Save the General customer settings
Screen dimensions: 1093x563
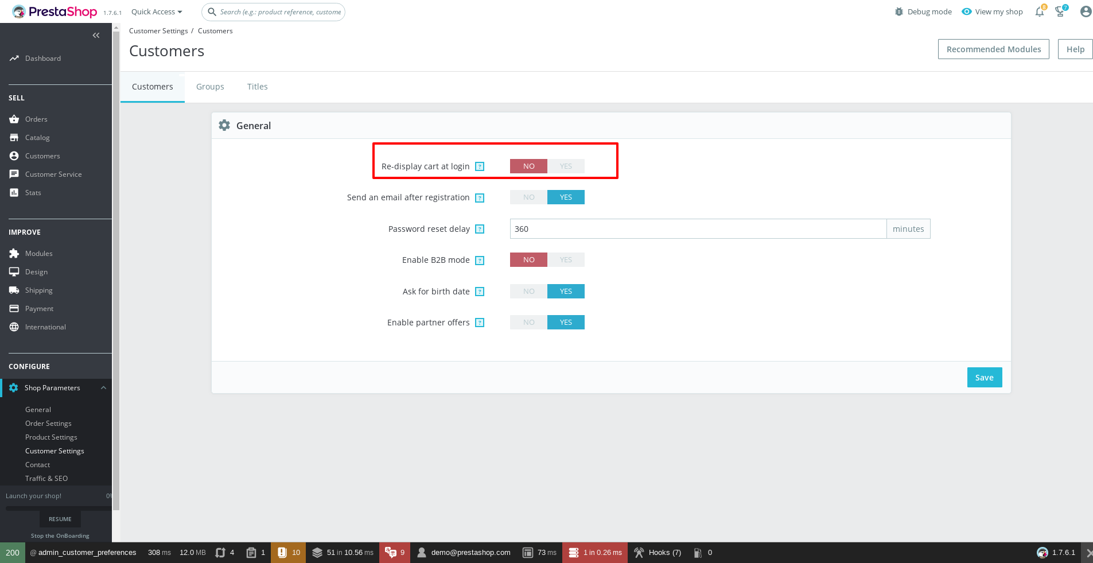[985, 378]
